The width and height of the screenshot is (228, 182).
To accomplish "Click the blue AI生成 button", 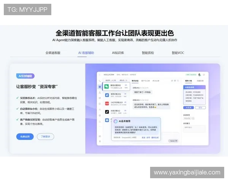I will pyautogui.click(x=188, y=108).
